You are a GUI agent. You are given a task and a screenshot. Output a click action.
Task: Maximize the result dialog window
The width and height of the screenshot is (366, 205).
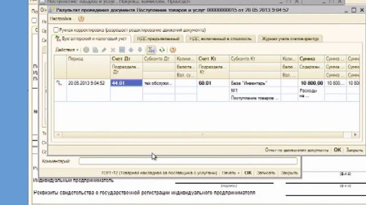point(354,10)
